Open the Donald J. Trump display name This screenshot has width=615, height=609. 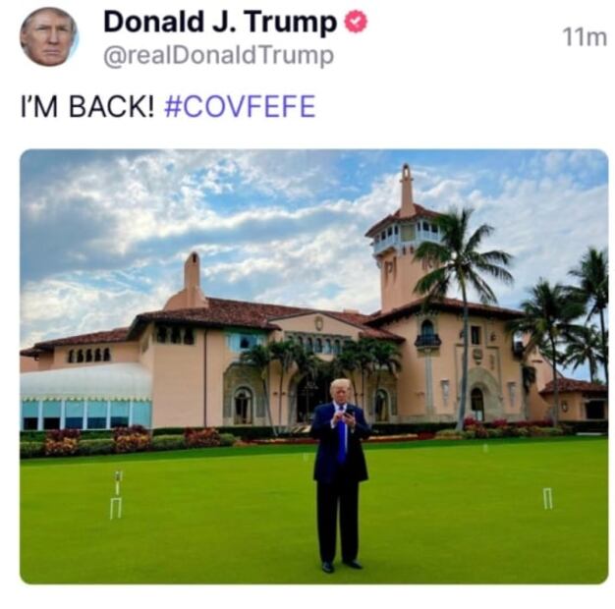[220, 22]
